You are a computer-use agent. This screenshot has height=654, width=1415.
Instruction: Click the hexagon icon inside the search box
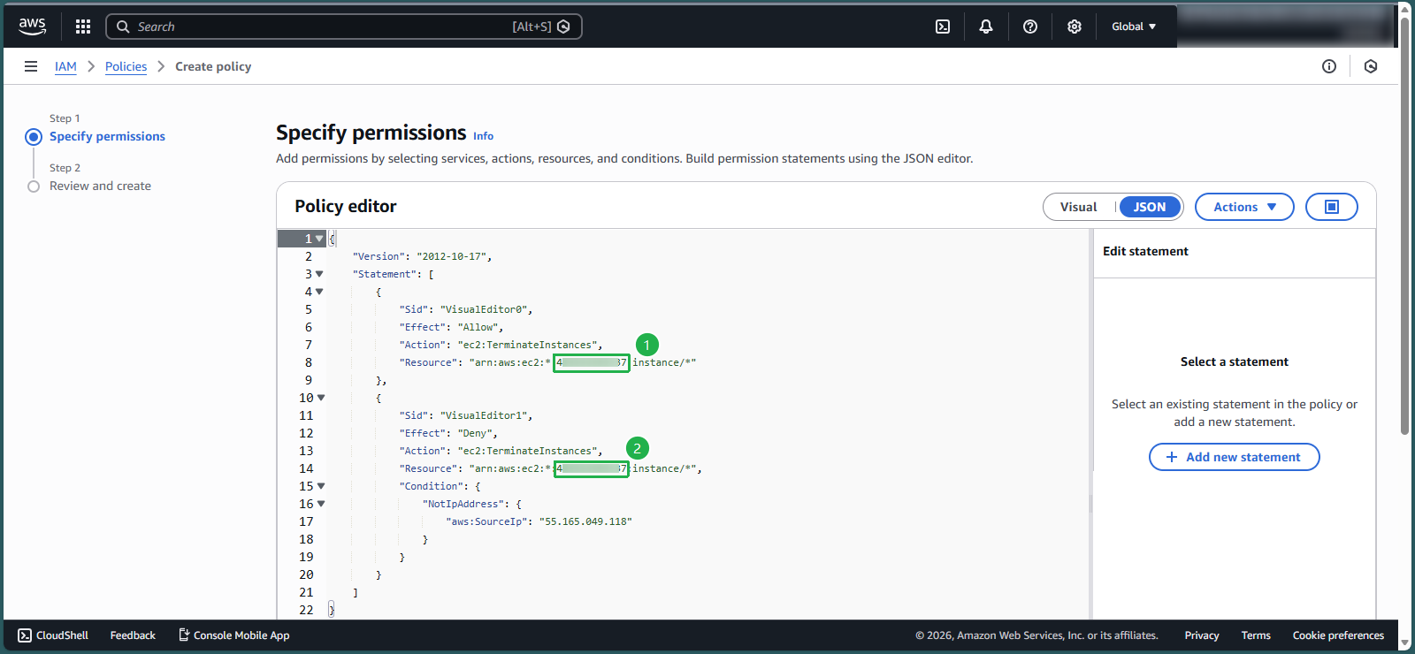tap(564, 27)
